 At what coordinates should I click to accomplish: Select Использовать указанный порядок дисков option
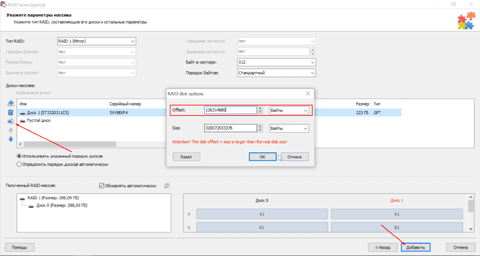pyautogui.click(x=20, y=156)
